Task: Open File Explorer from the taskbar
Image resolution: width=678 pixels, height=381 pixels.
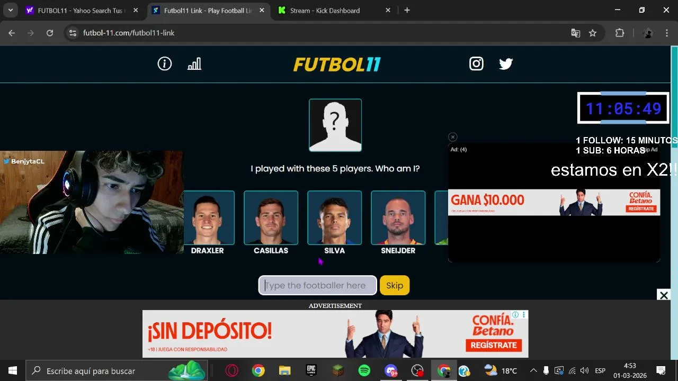Action: [284, 371]
